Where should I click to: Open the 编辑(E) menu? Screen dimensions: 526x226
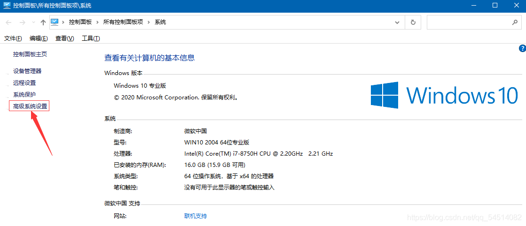(39, 38)
